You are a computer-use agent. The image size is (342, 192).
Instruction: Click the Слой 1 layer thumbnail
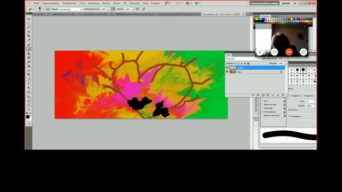[x=232, y=68]
